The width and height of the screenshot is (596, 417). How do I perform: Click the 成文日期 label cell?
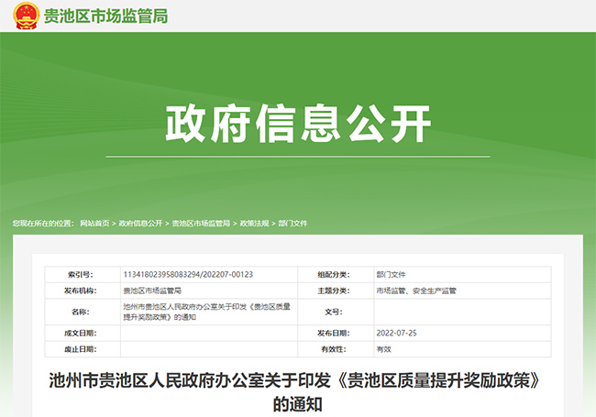(83, 333)
